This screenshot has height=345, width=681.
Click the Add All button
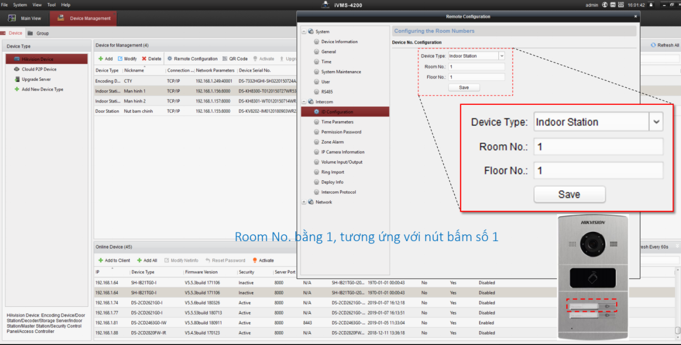147,261
